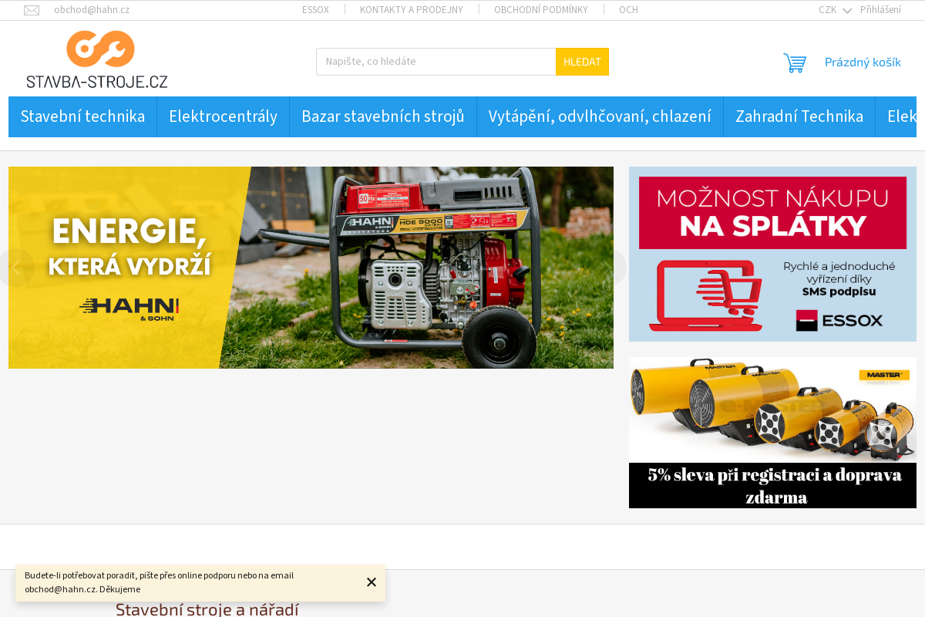Open the ESSOX link in top bar
The height and width of the screenshot is (617, 925).
(x=315, y=10)
